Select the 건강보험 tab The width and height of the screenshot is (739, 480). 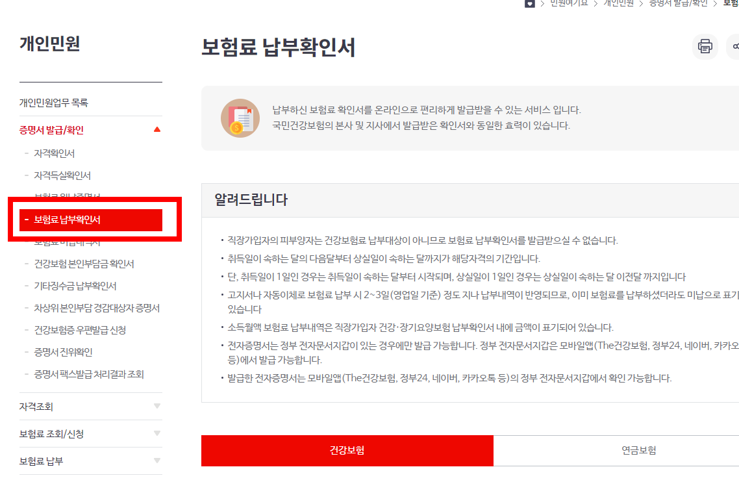click(347, 450)
